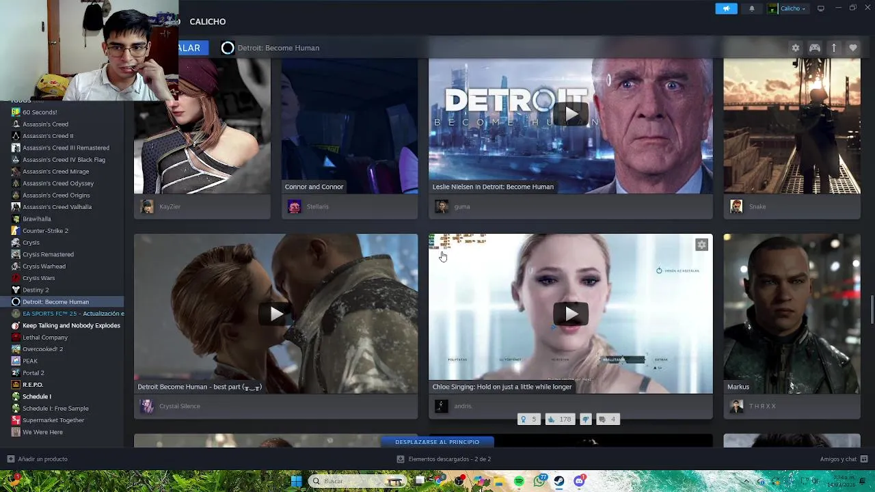Select Crysis Remastered in library
This screenshot has width=875, height=492.
tap(48, 254)
